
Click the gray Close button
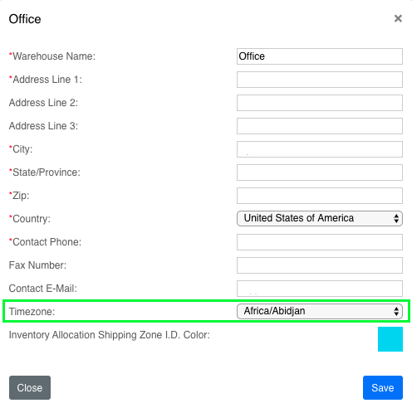[30, 387]
